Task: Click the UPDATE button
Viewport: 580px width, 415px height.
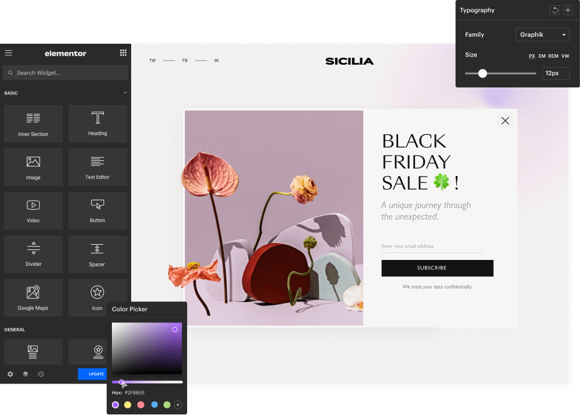Action: tap(92, 374)
